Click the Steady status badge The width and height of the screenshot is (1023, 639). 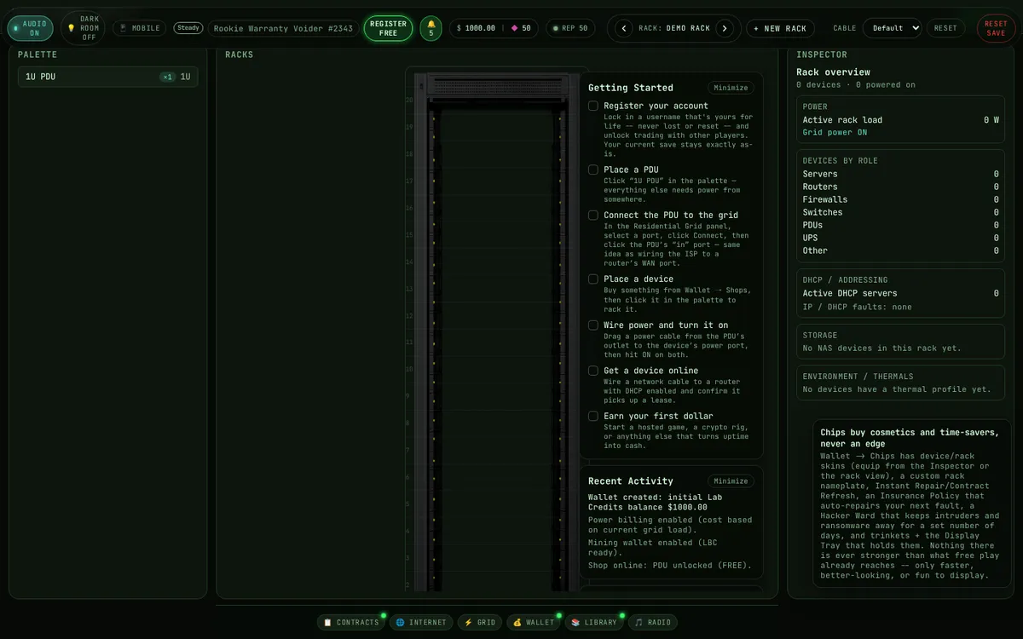point(188,28)
